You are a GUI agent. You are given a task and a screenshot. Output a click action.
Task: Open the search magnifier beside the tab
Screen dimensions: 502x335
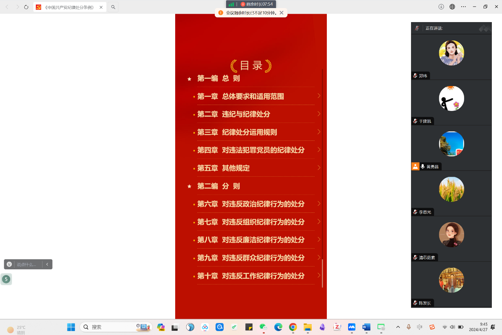click(113, 7)
